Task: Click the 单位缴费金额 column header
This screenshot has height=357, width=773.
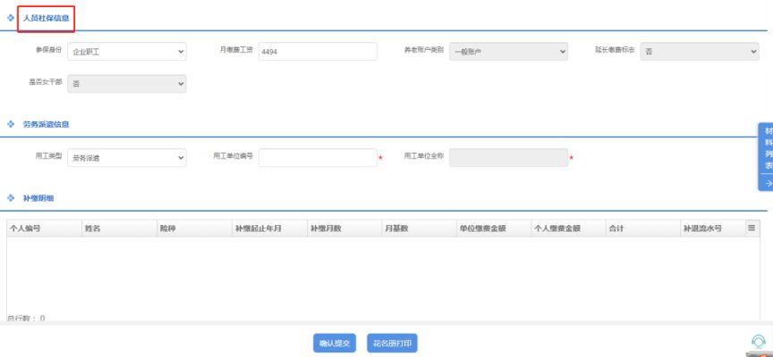Action: (494, 228)
